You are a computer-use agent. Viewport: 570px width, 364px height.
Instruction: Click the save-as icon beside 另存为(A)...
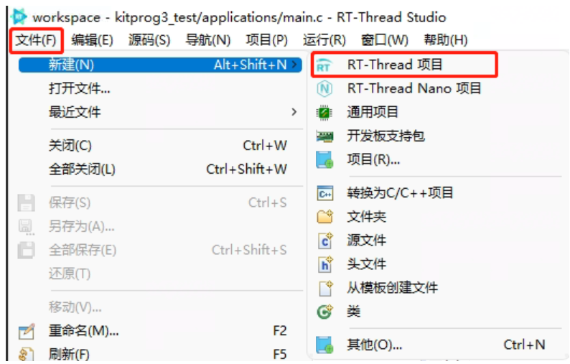(x=26, y=227)
